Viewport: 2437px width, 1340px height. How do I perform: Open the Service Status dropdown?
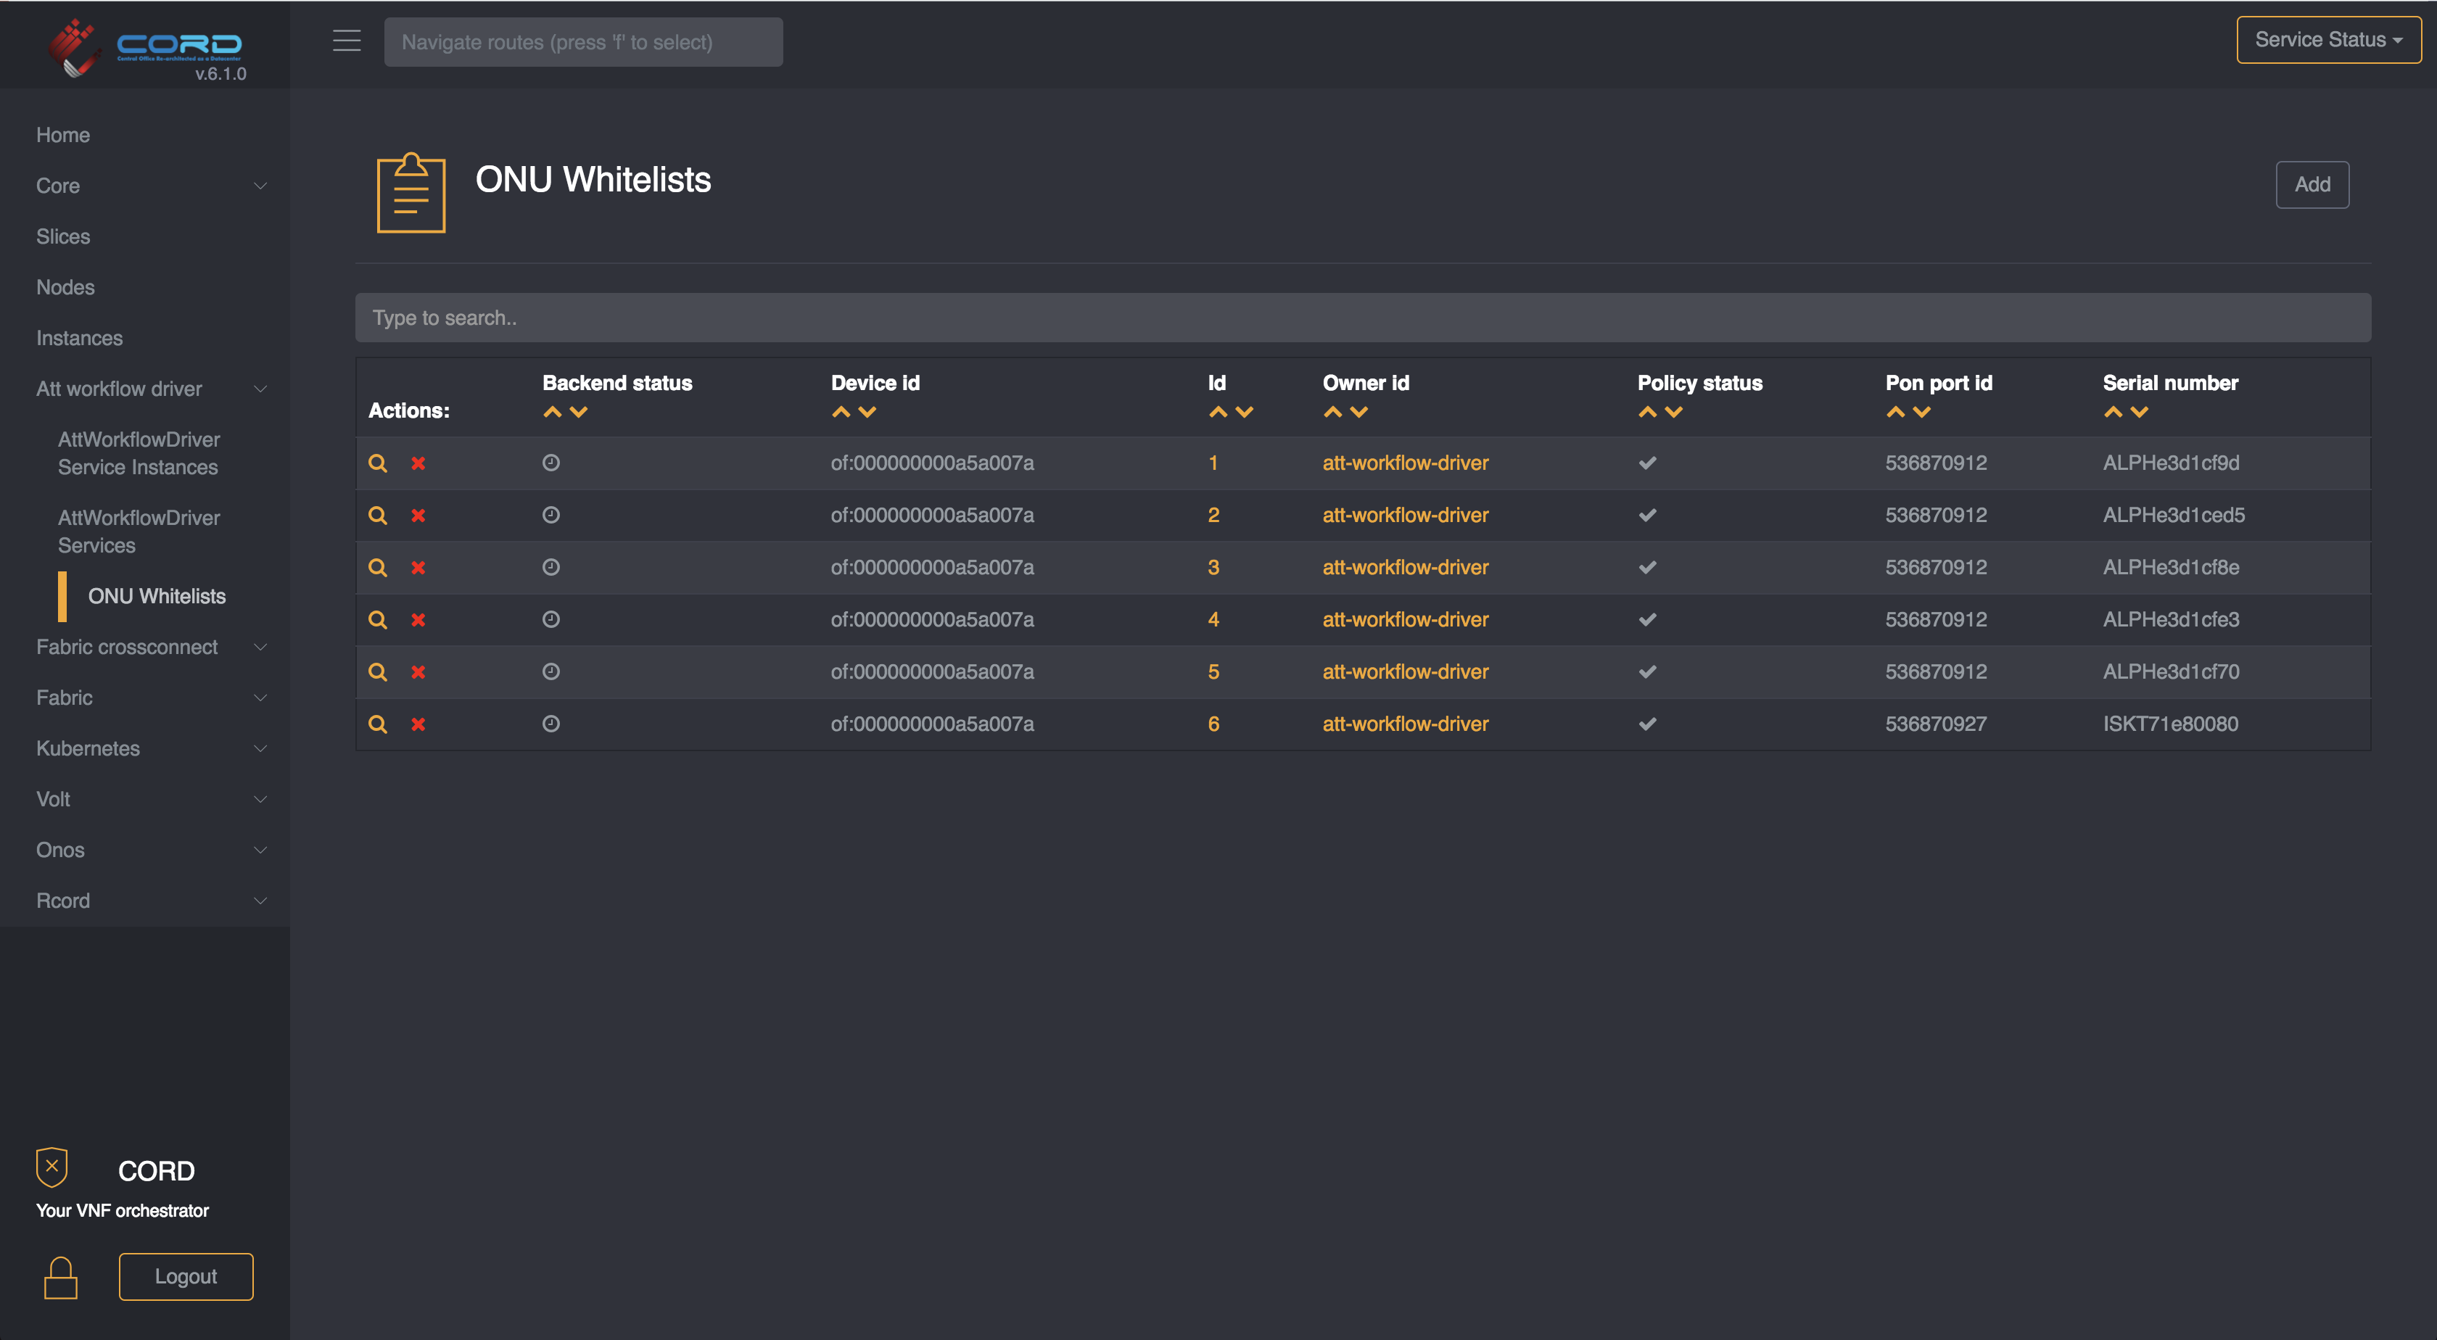tap(2328, 40)
